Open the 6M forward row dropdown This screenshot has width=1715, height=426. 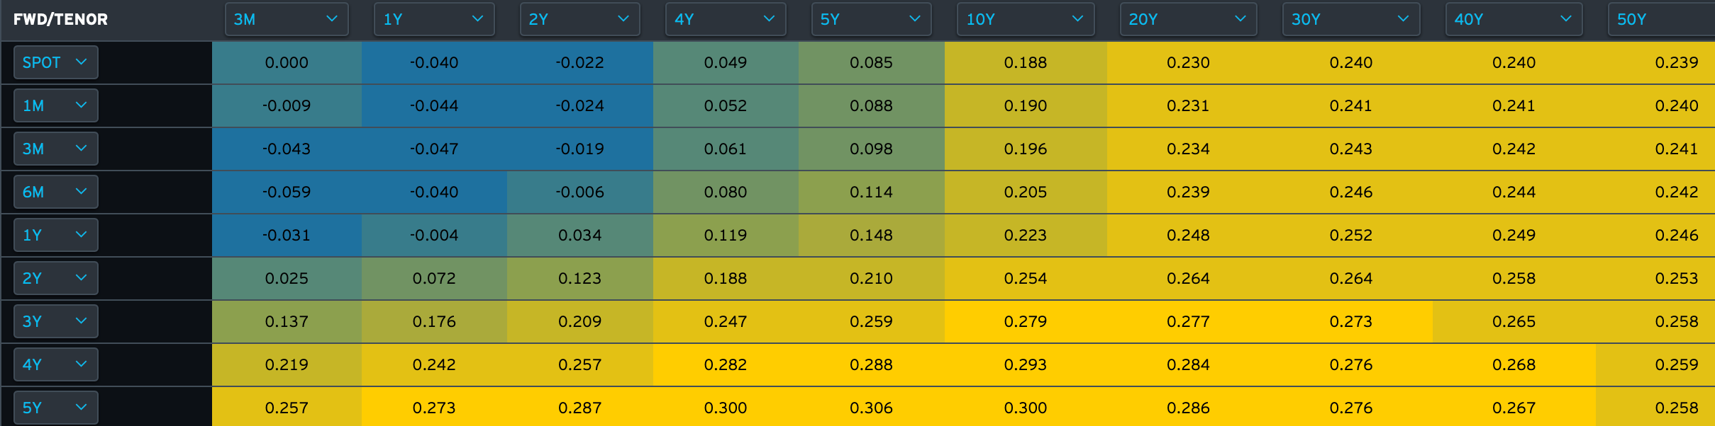click(x=55, y=192)
